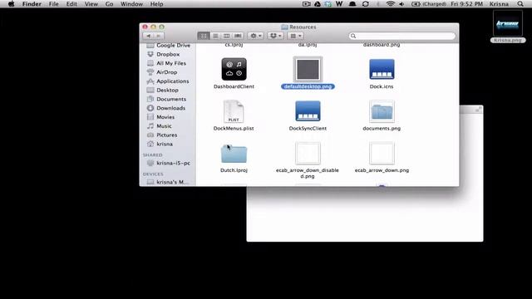Open the Apple menu
Image resolution: width=532 pixels, height=299 pixels.
coord(11,4)
